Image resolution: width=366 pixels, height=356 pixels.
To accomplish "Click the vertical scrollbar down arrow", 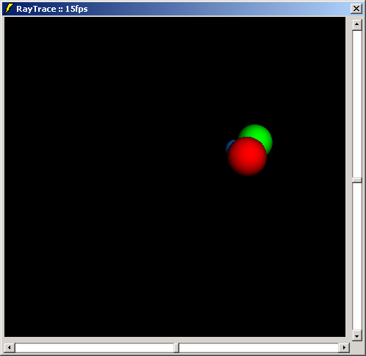I will [357, 336].
